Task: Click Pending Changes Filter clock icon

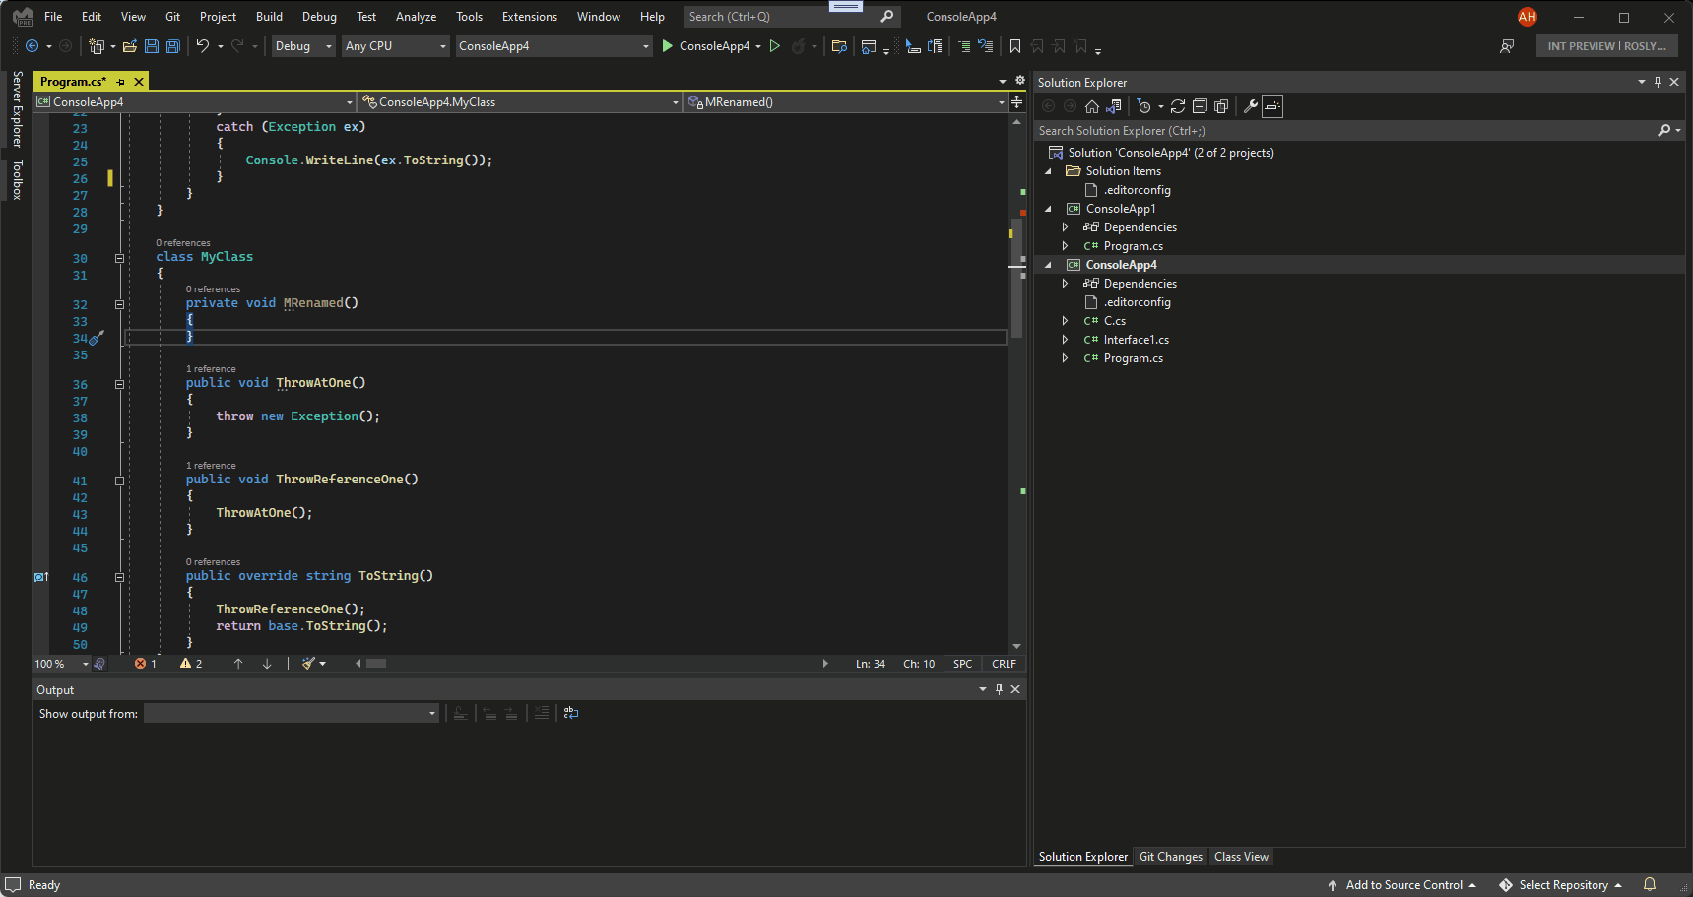Action: click(1143, 106)
